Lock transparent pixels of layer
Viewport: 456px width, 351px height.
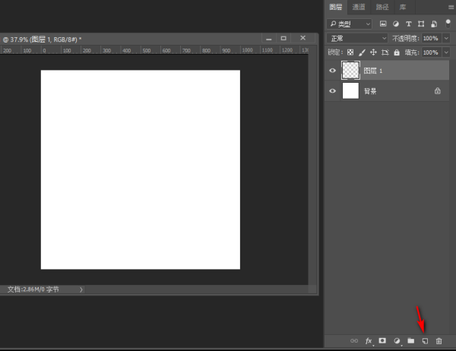point(350,52)
